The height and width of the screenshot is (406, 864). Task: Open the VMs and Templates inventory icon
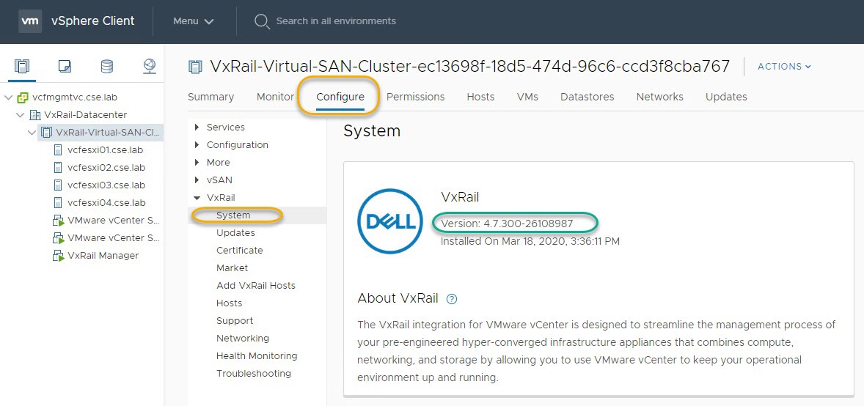65,67
